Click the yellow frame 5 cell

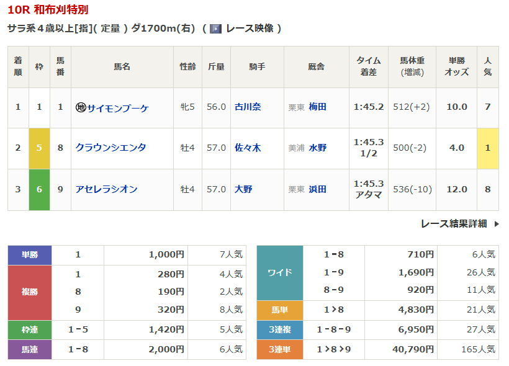[x=39, y=148]
